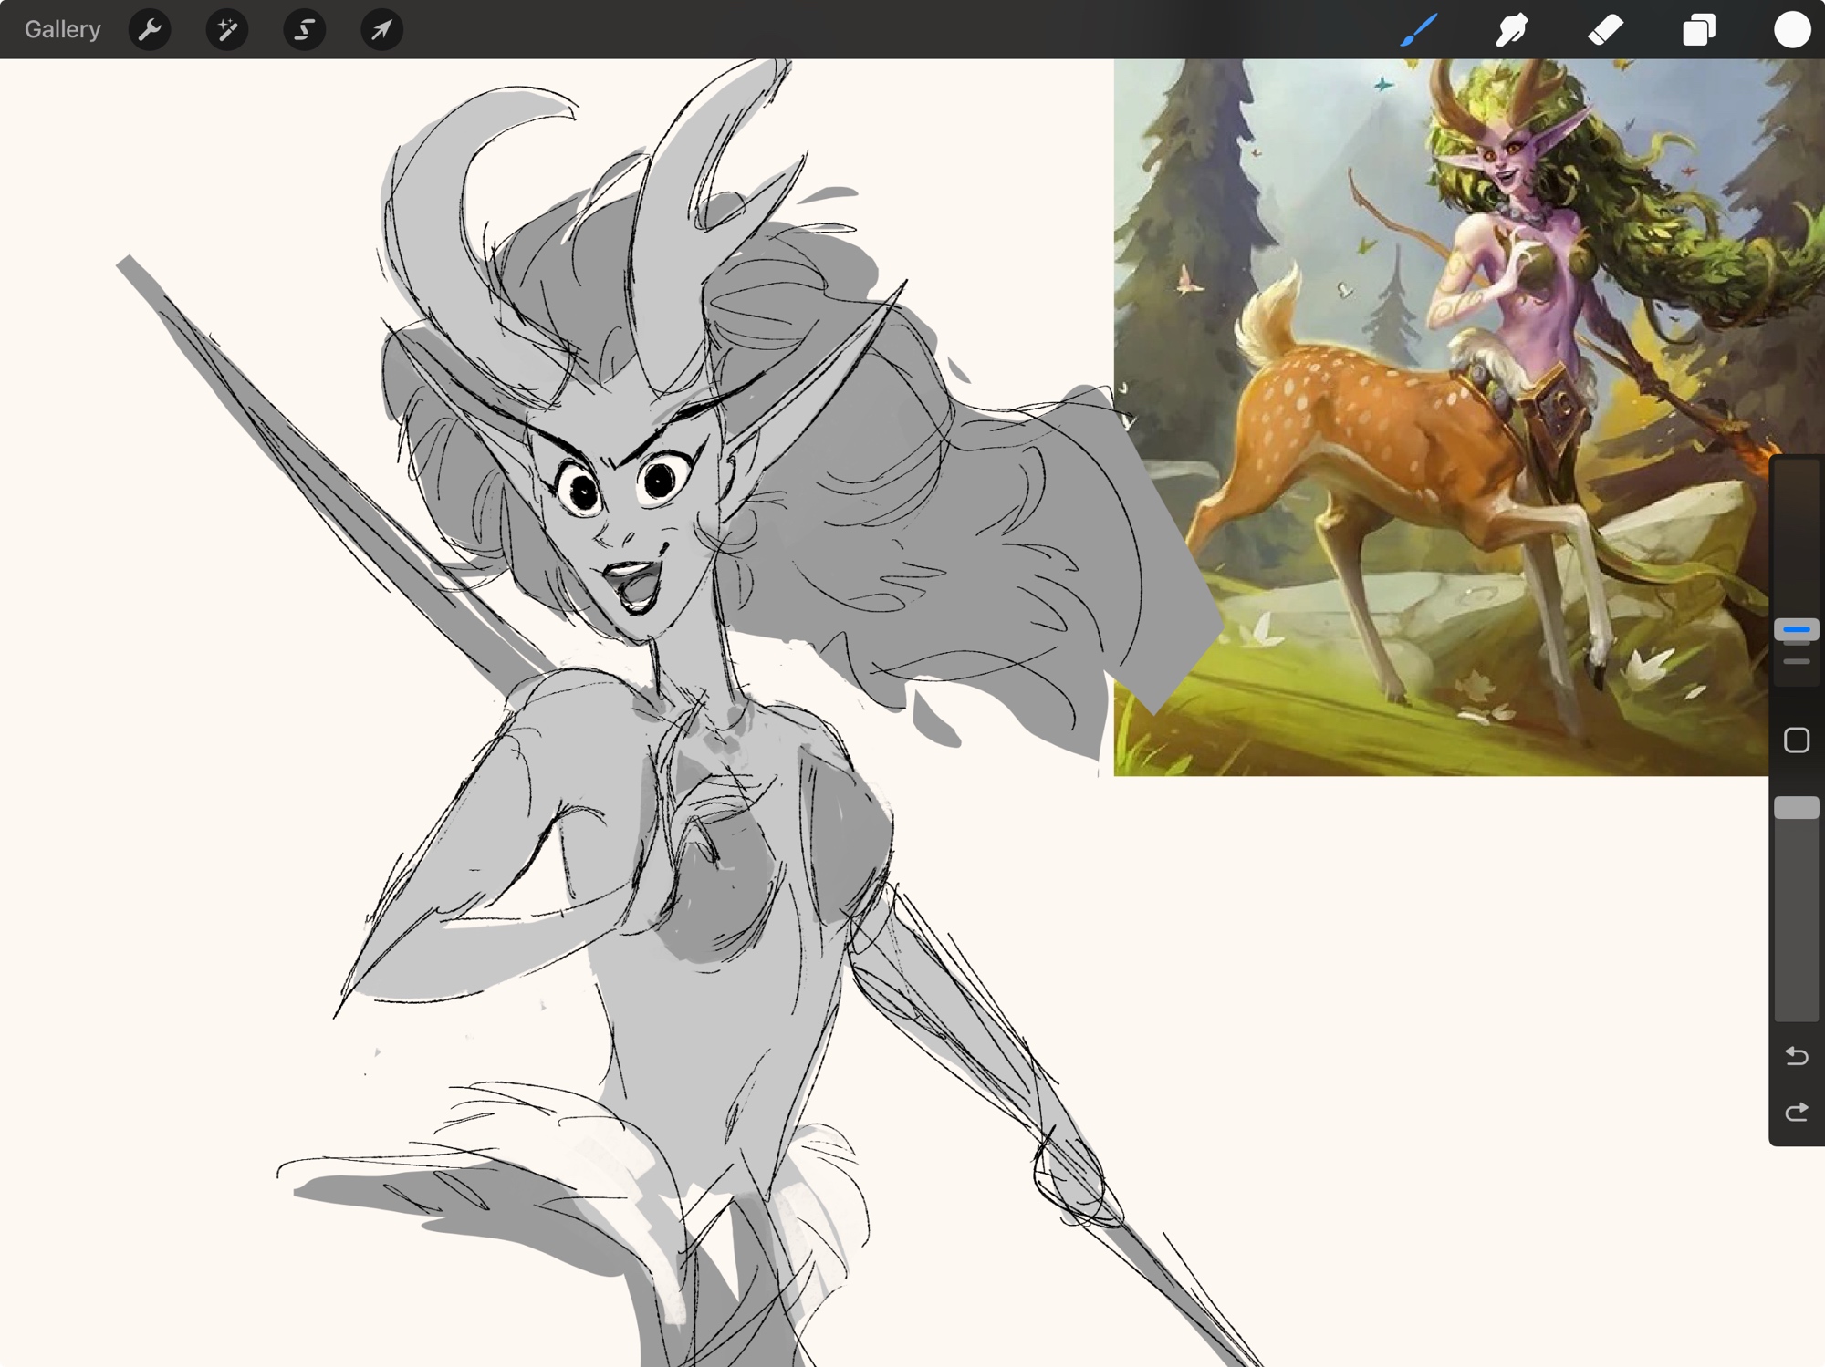Open the Actions wrench menu
This screenshot has height=1367, width=1825.
[x=151, y=29]
